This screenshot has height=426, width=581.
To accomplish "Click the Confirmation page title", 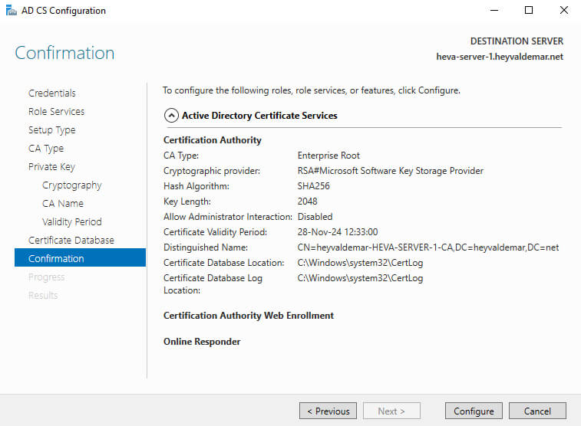I will 64,53.
